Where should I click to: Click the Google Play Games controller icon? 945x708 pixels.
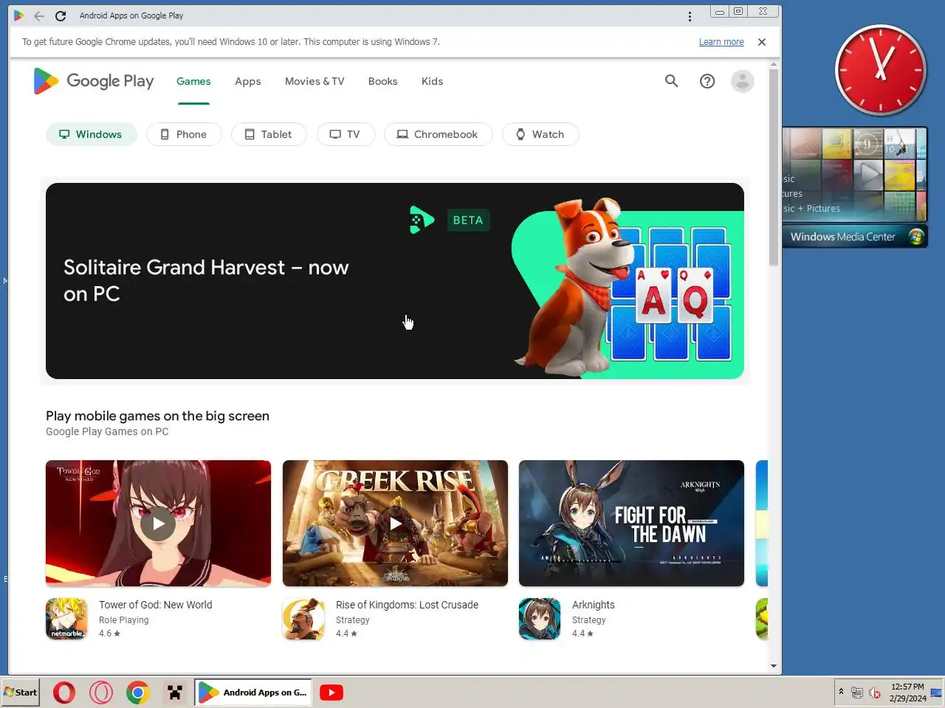pyautogui.click(x=422, y=220)
